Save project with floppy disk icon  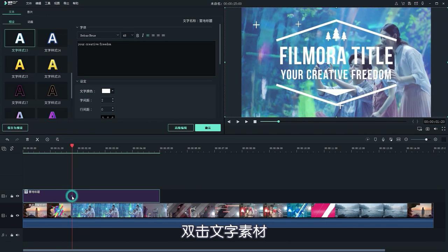tap(409, 3)
